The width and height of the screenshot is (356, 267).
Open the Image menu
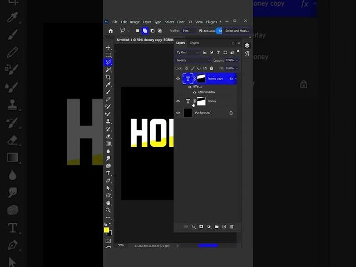coord(135,22)
